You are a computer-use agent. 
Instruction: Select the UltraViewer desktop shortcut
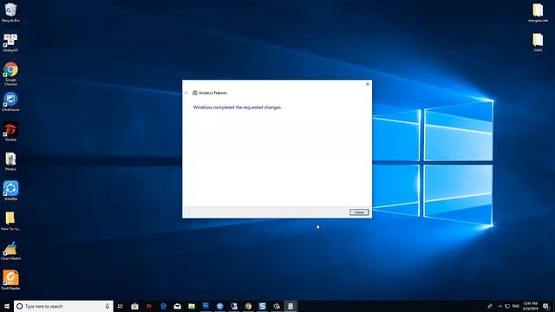point(10,102)
